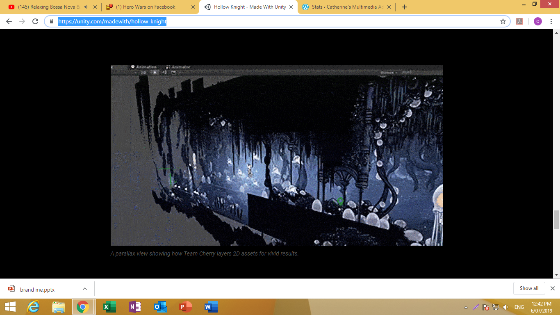Open the PDF extension icon
560x315 pixels.
(x=519, y=21)
